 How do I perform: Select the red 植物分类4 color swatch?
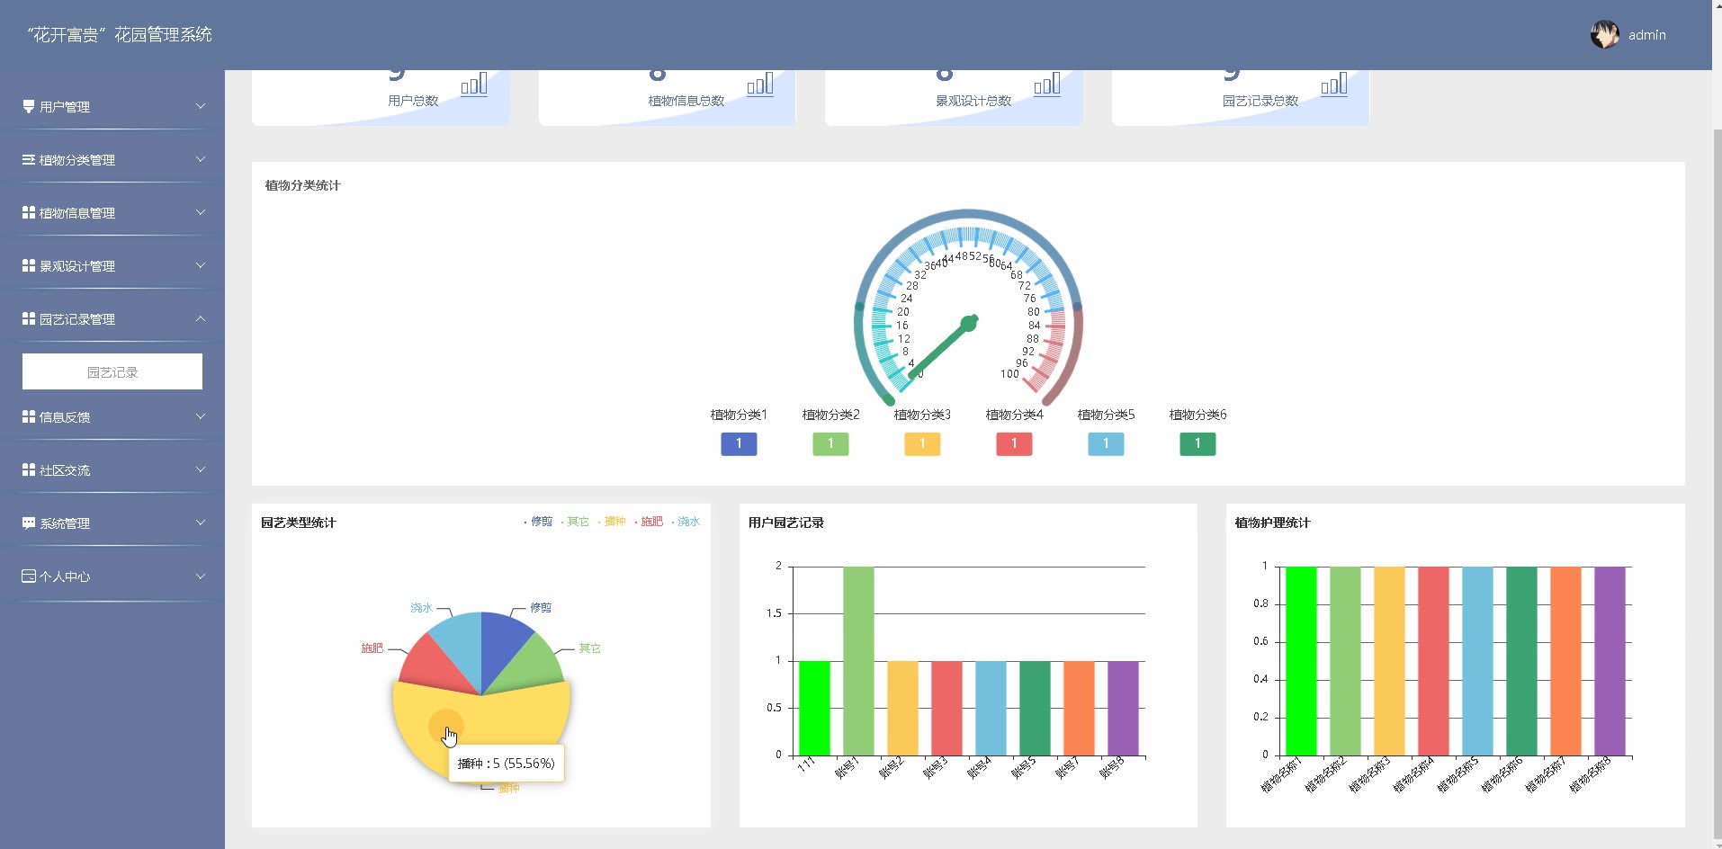[x=1014, y=443]
